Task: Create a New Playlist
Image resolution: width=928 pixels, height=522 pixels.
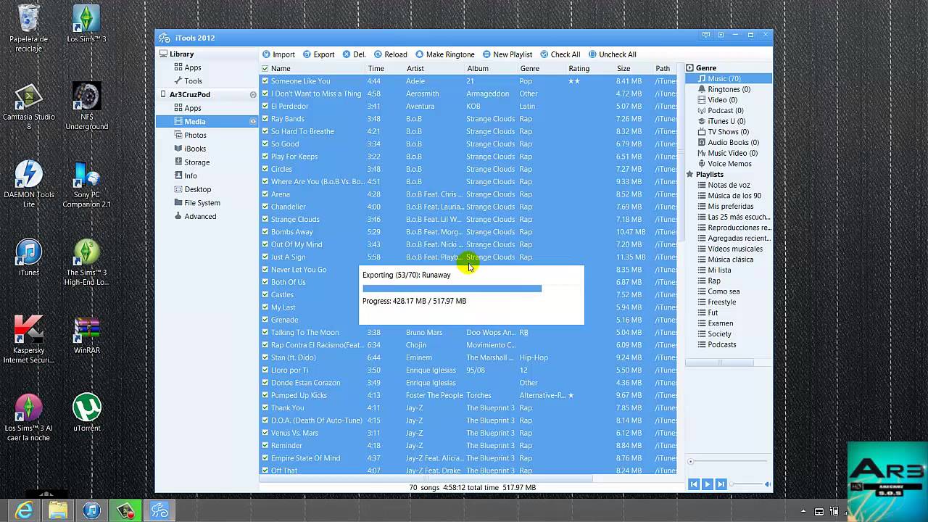Action: 507,54
